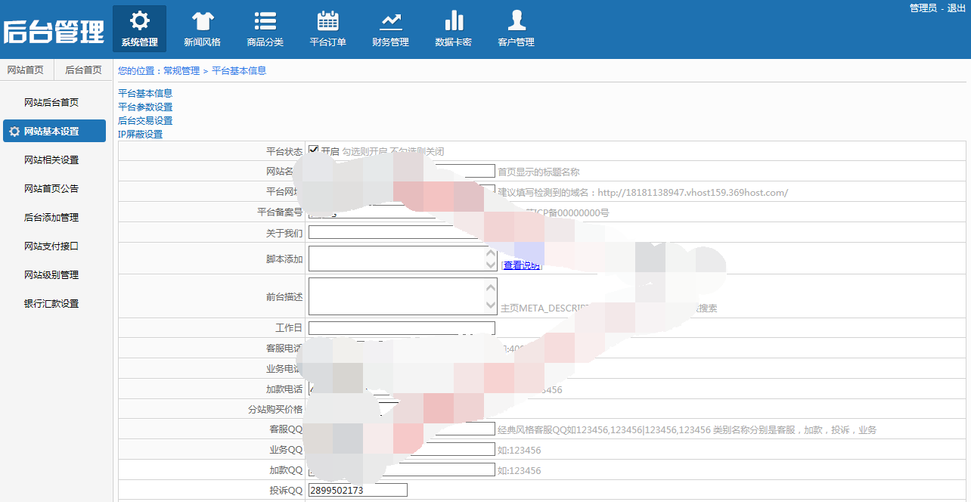Click the 工作日 input field
This screenshot has width=971, height=502.
click(x=401, y=327)
